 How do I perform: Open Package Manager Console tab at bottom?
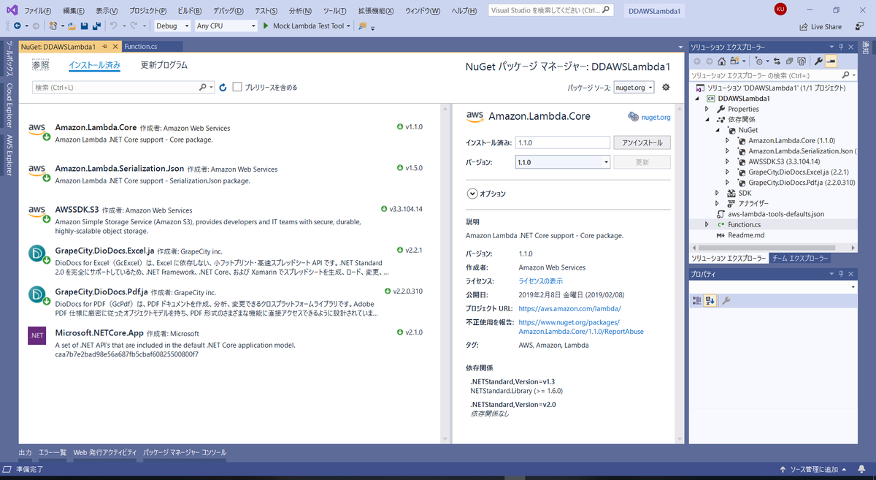click(x=185, y=453)
